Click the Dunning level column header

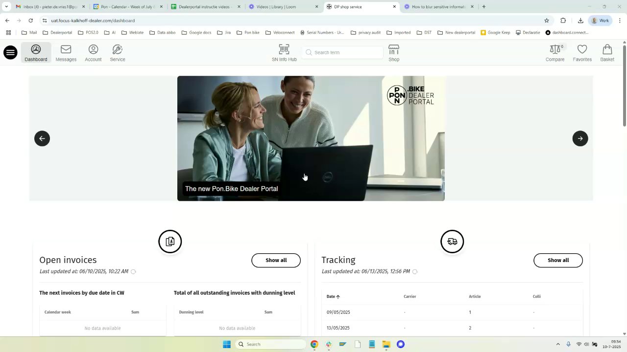[x=191, y=312]
